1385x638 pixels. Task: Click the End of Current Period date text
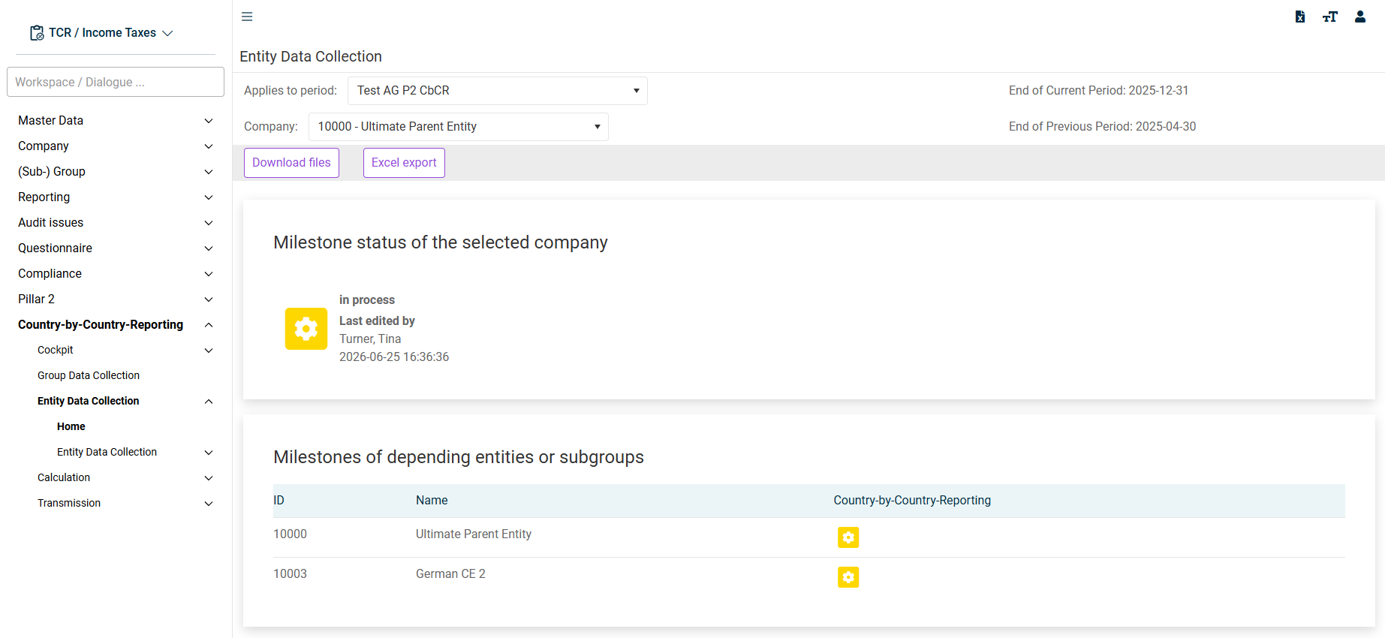coord(1098,91)
